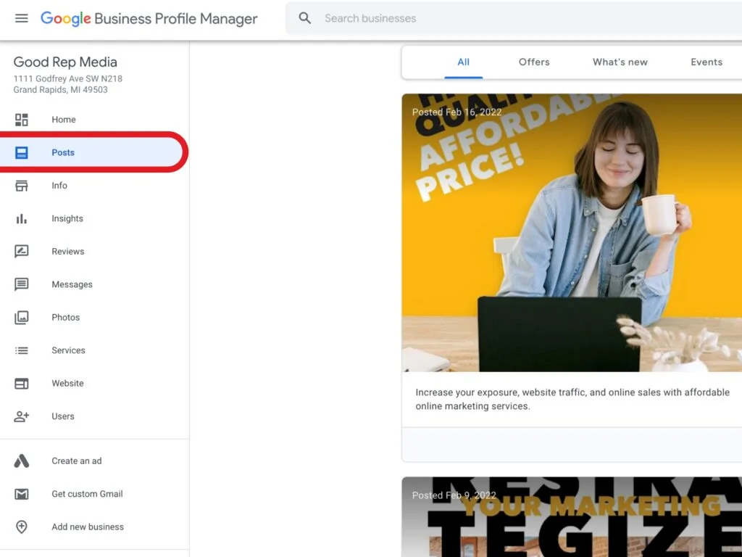Click the Posted Feb 9, 2022 label
The image size is (742, 557).
pyautogui.click(x=454, y=495)
